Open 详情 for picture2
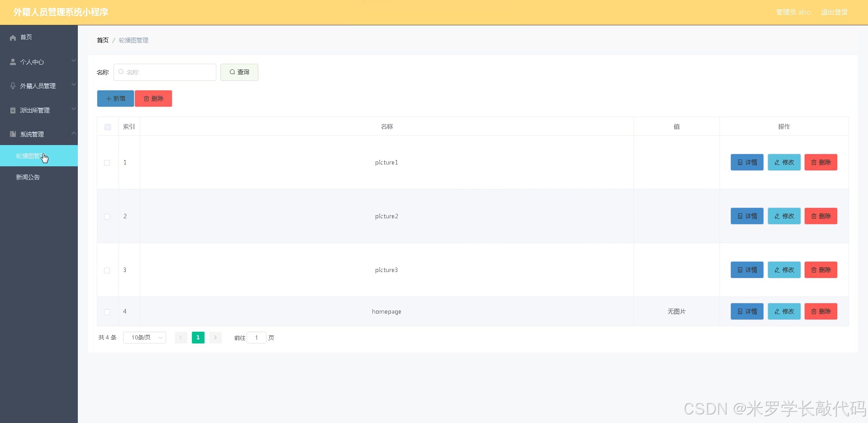Screen dimensions: 868x423 pyautogui.click(x=747, y=216)
